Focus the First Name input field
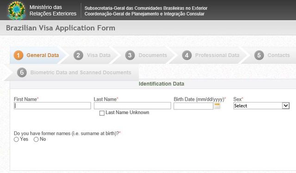This screenshot has width=296, height=173. 52,106
